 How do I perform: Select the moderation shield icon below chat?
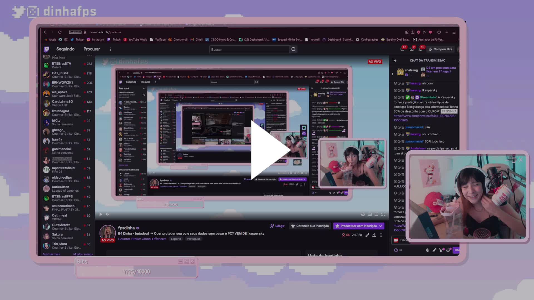point(427,250)
